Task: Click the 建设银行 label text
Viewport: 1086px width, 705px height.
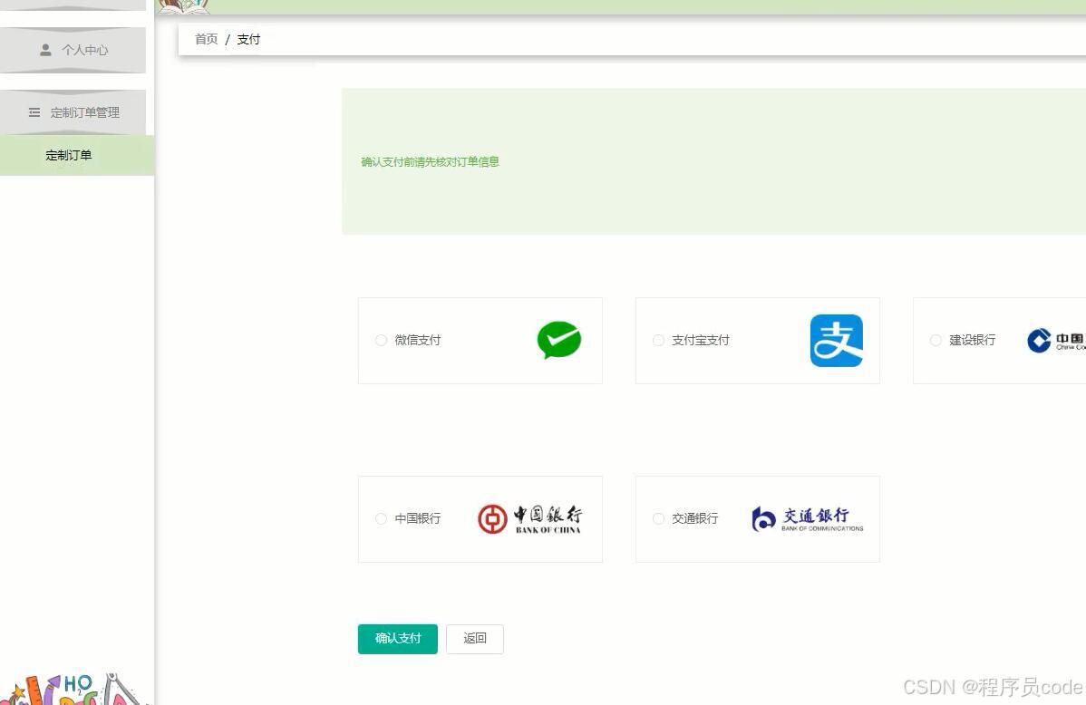Action: 973,340
